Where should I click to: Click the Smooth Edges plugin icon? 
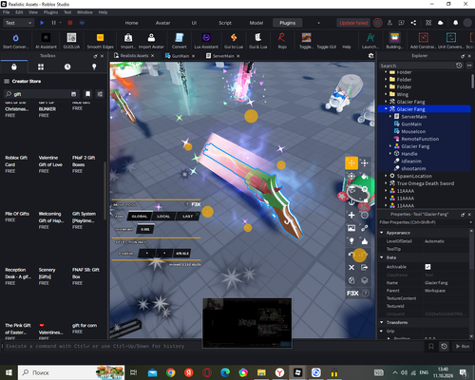(x=100, y=38)
